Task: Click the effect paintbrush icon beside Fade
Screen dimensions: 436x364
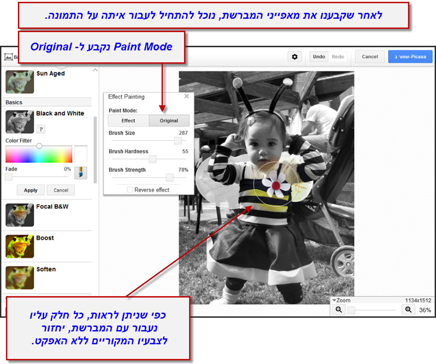Action: click(x=81, y=173)
